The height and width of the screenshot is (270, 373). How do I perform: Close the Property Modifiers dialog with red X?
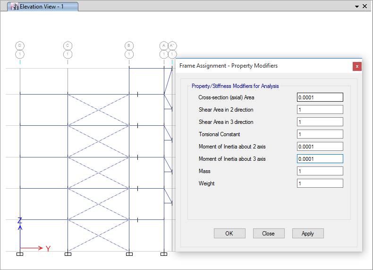coord(357,66)
